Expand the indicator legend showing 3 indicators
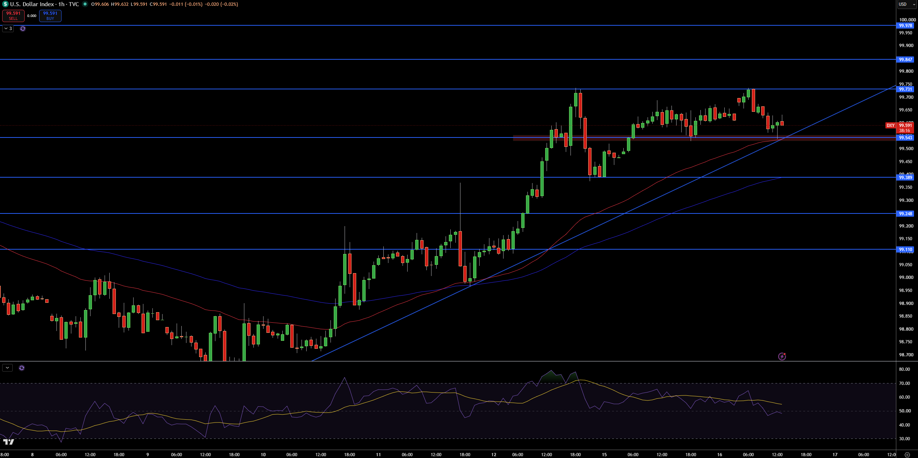Image resolution: width=918 pixels, height=458 pixels. click(8, 29)
